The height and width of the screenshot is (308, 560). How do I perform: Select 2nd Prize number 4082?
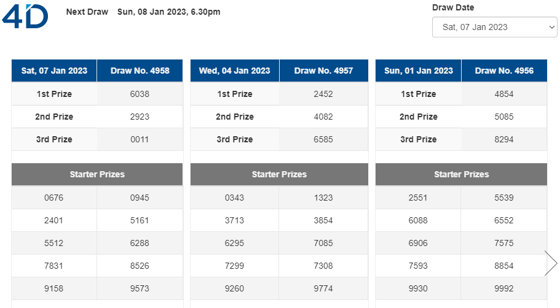[x=323, y=117]
